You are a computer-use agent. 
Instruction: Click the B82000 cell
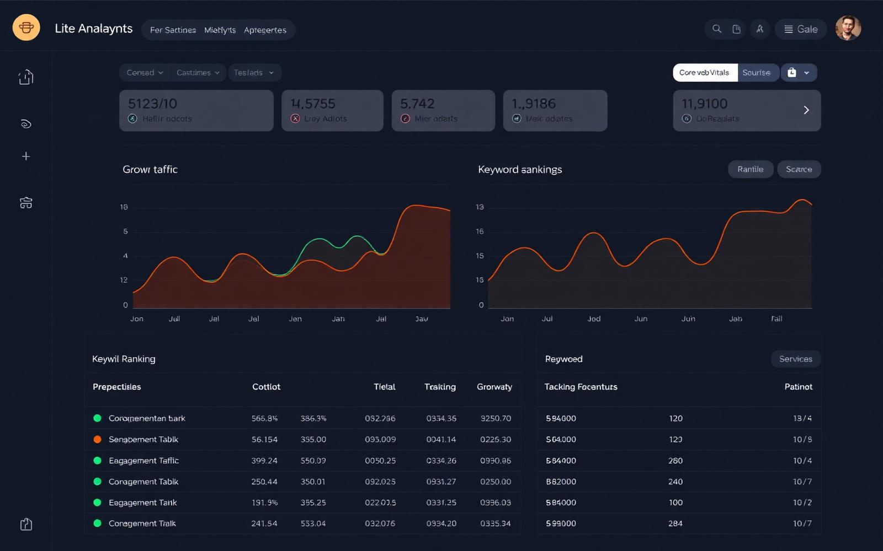click(561, 482)
